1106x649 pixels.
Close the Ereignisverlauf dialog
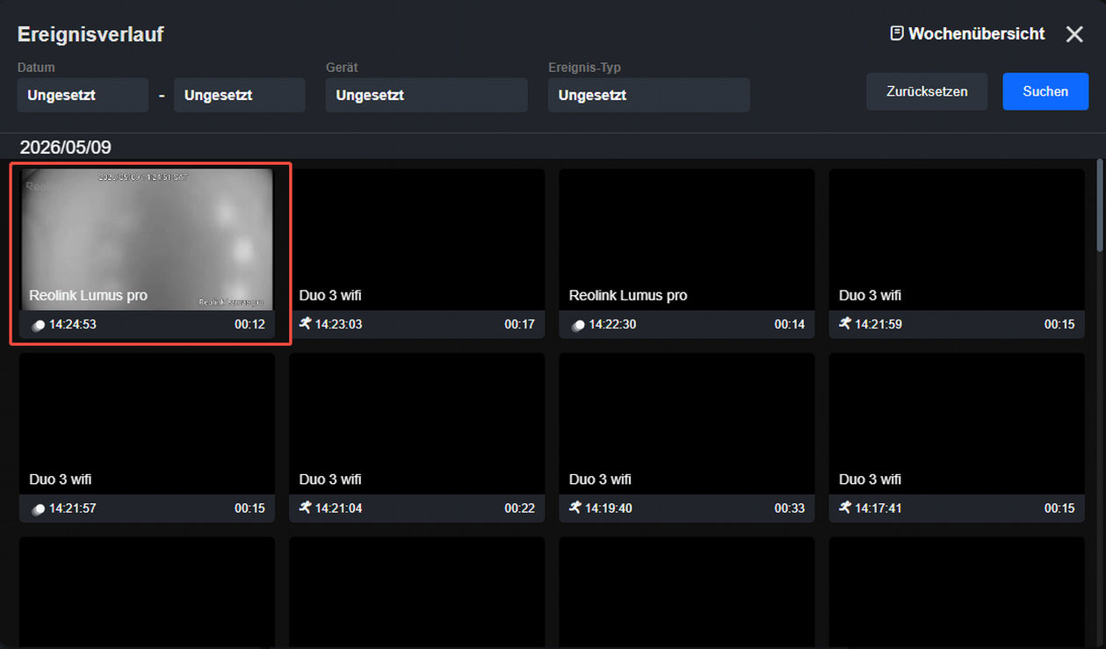(x=1074, y=34)
